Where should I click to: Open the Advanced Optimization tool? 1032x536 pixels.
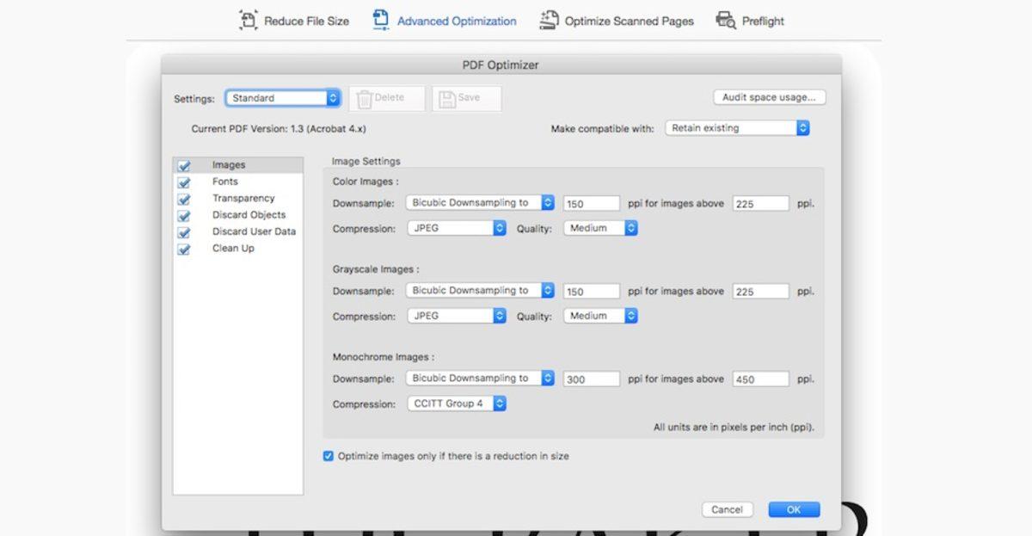444,20
